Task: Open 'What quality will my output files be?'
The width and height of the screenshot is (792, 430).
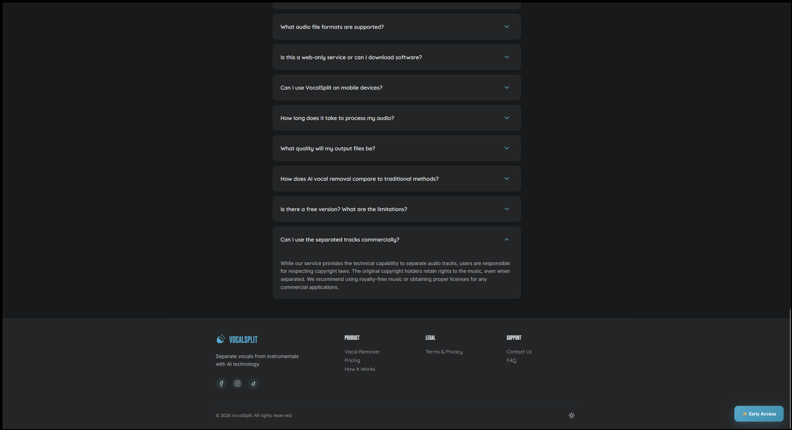Action: [x=396, y=148]
